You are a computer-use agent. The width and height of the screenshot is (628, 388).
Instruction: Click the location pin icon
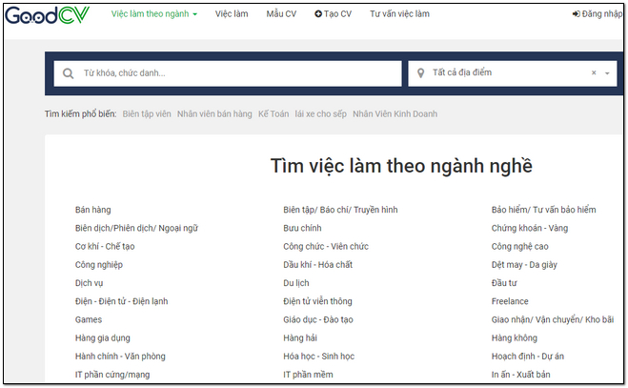420,73
